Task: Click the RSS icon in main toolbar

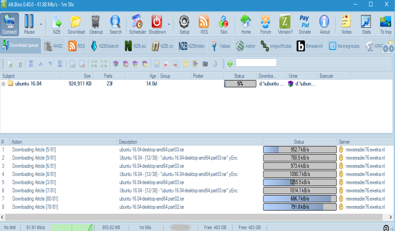Action: pos(204,24)
